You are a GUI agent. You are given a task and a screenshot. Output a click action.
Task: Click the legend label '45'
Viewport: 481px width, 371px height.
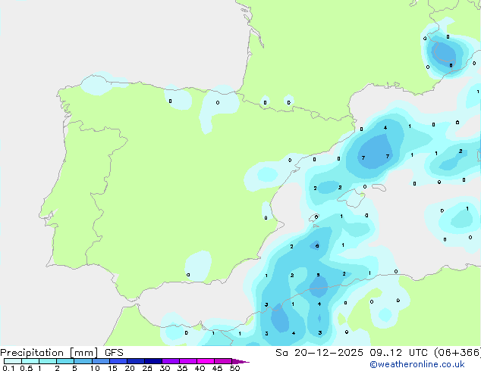coord(217,368)
